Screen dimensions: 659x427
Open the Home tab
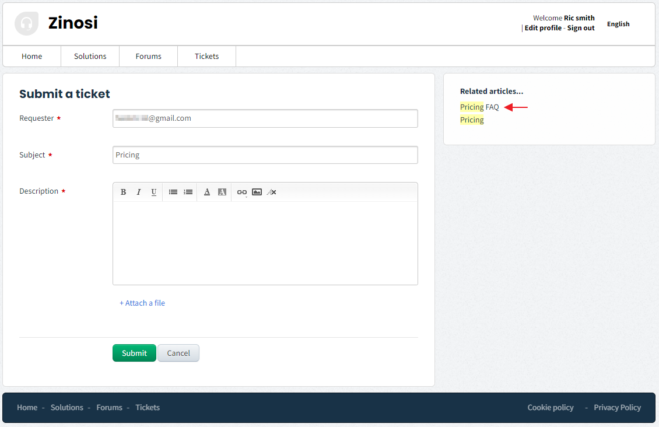click(32, 57)
